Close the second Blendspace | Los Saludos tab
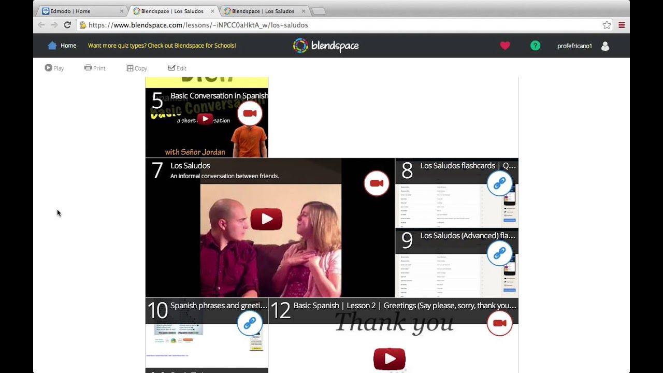Image resolution: width=663 pixels, height=373 pixels. (x=304, y=11)
